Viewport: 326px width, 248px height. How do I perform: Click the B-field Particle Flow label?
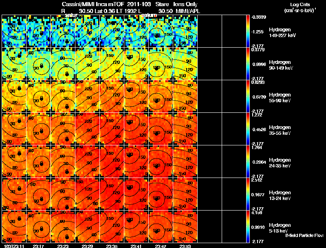304,235
